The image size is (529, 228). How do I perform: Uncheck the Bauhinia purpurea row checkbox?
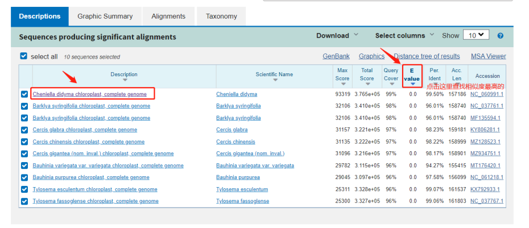(x=24, y=177)
